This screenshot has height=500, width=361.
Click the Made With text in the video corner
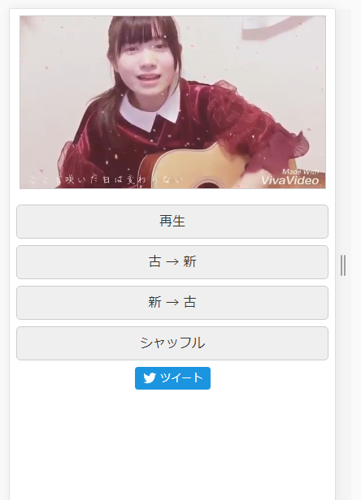point(300,172)
